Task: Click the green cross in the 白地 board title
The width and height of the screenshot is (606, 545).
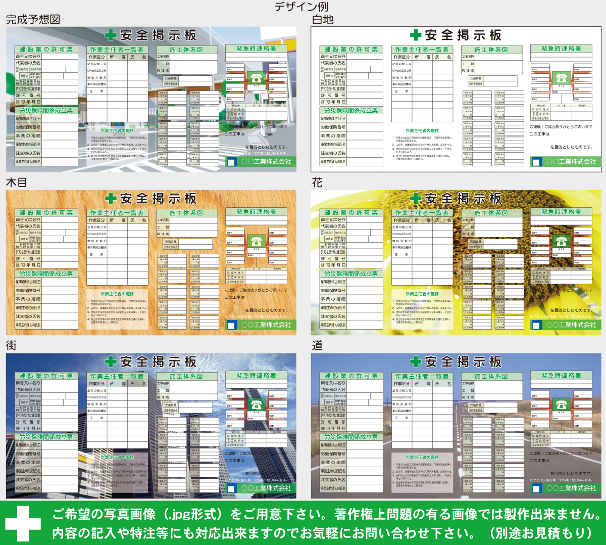Action: [415, 35]
